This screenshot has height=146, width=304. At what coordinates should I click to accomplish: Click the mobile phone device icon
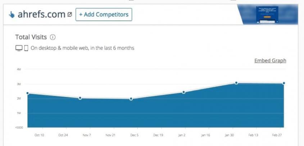[x=26, y=48]
